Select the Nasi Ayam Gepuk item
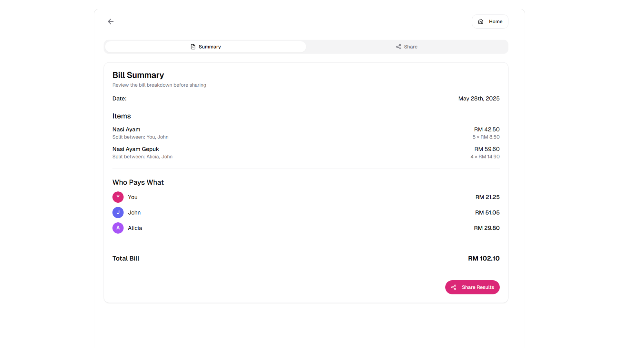This screenshot has height=348, width=619. [136, 149]
